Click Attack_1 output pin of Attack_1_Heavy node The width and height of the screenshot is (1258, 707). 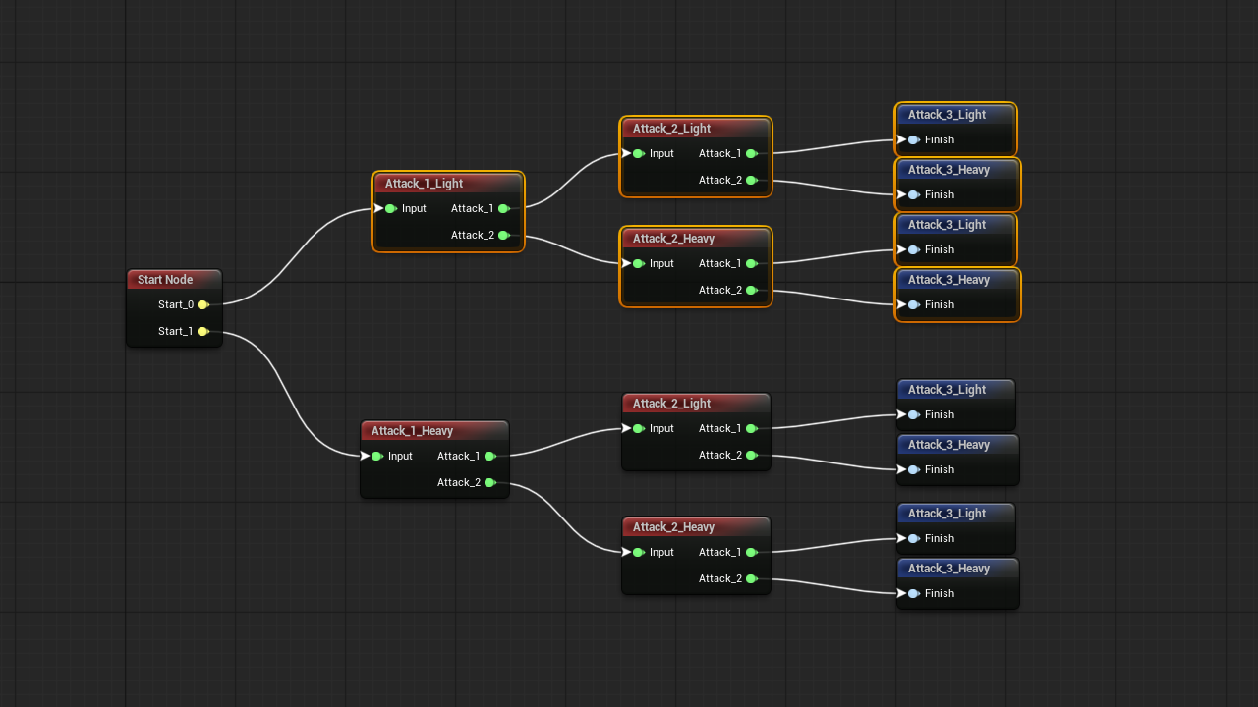[x=489, y=456]
